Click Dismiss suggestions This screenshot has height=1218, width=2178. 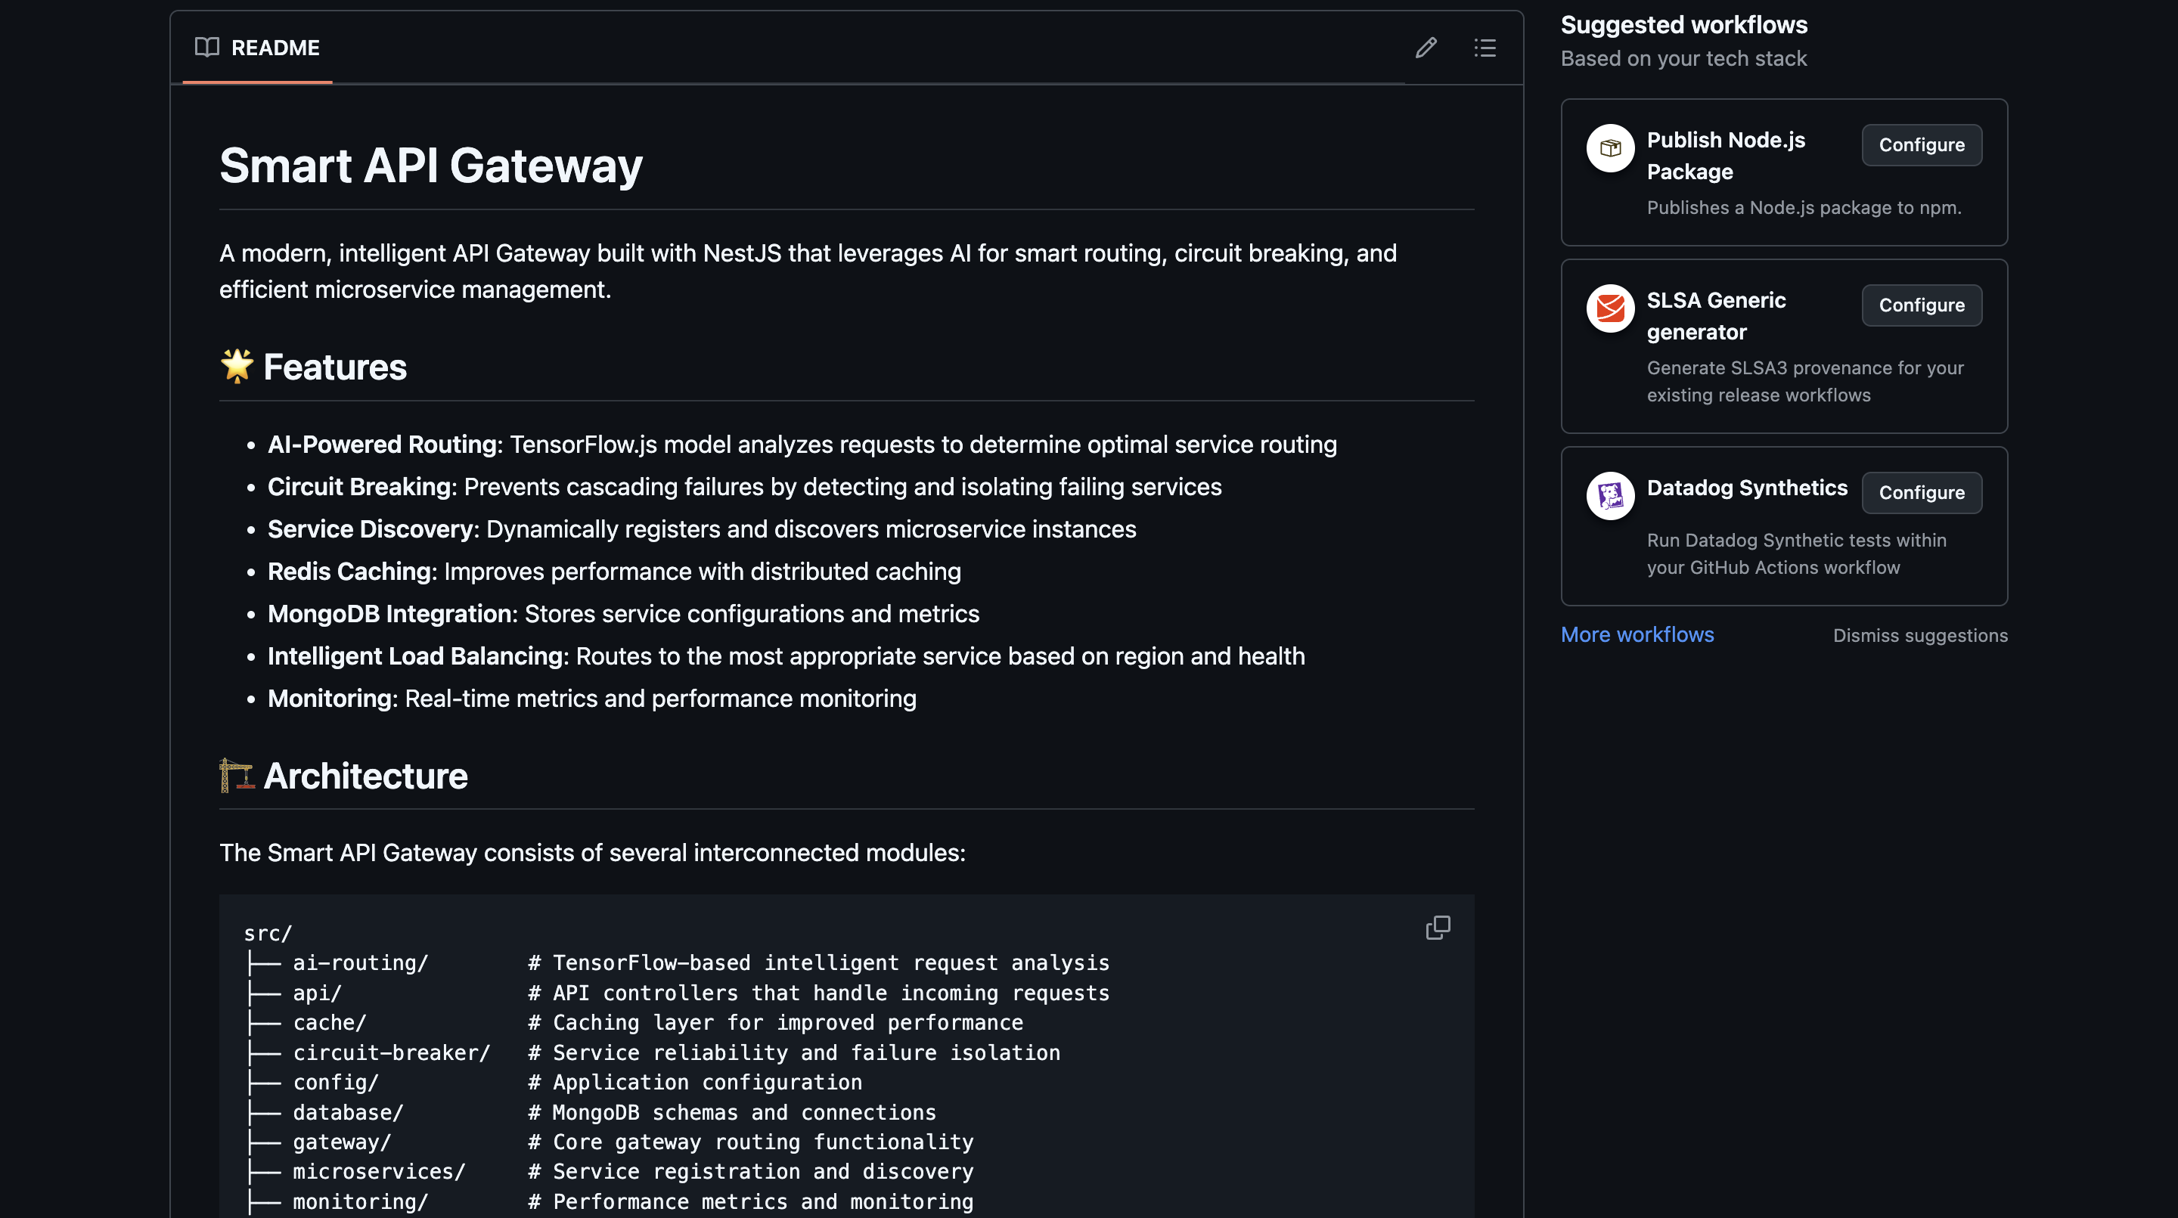(x=1919, y=636)
